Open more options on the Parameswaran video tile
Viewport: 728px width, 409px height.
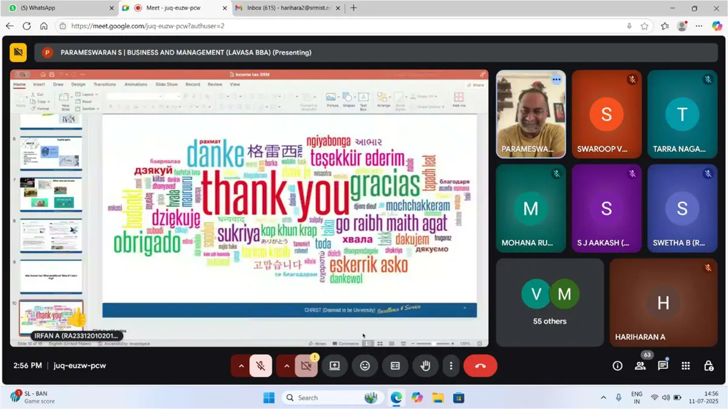(556, 79)
